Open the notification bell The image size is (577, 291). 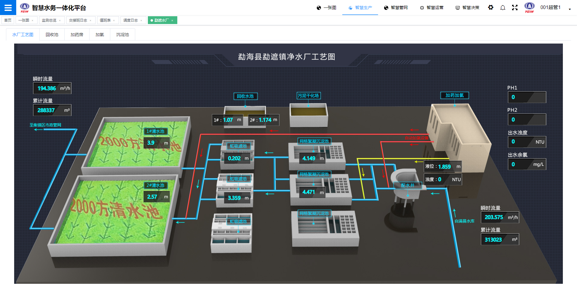coord(502,8)
